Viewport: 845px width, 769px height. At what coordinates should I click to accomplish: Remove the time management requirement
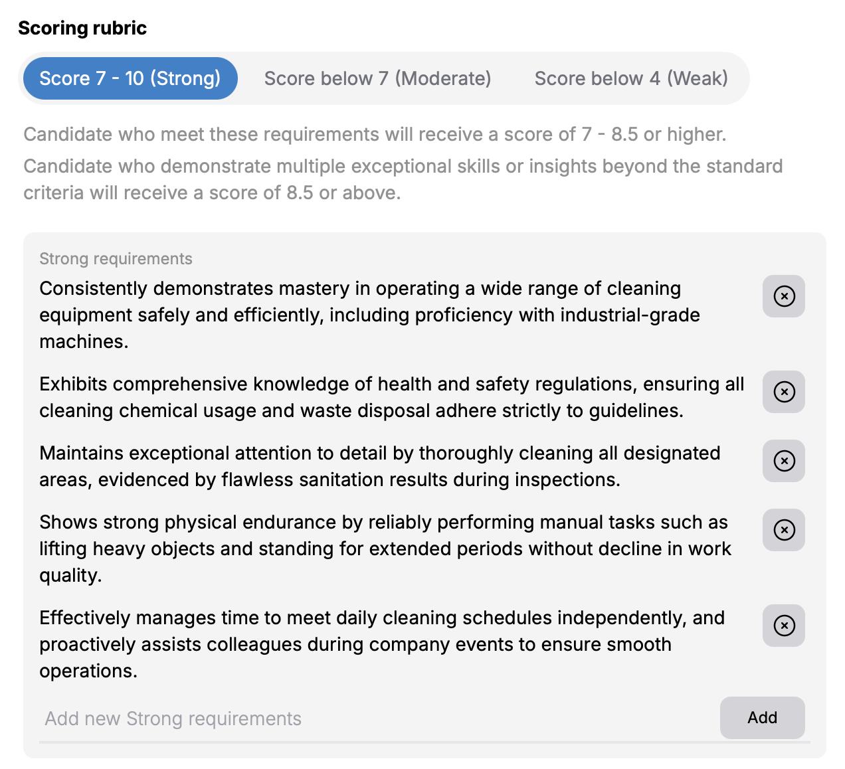click(784, 626)
